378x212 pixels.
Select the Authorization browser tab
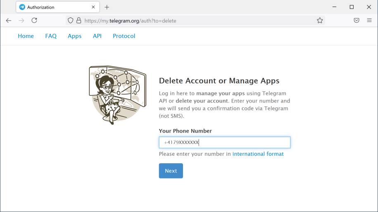57,7
